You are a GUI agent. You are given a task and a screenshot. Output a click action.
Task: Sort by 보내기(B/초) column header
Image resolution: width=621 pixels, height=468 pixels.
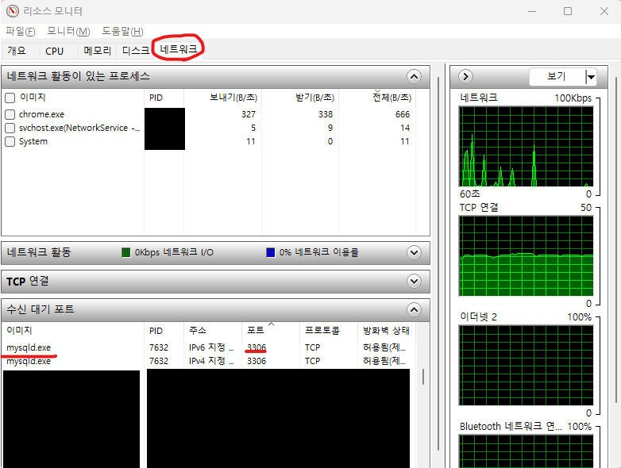(x=222, y=98)
